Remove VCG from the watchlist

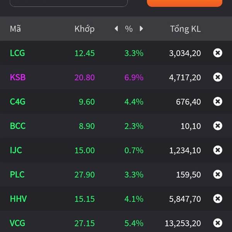tap(218, 223)
